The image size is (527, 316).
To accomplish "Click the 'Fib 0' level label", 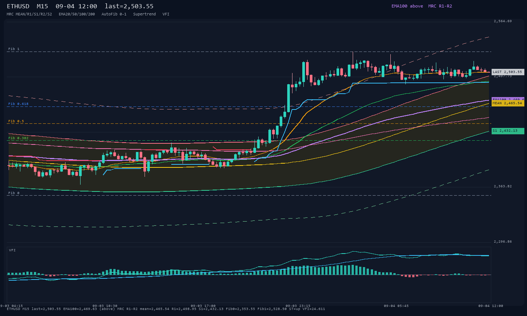I will (14, 193).
